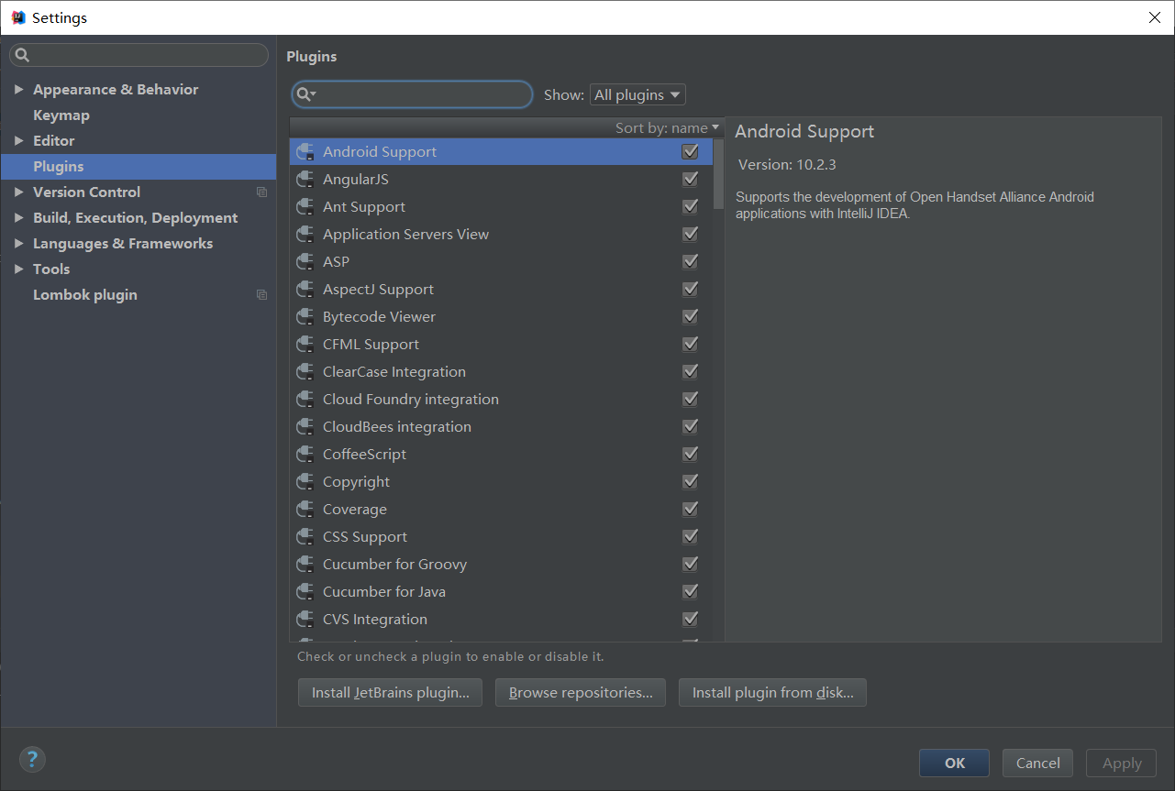Disable the Ant Support plugin checkbox
This screenshot has width=1175, height=791.
tap(691, 207)
